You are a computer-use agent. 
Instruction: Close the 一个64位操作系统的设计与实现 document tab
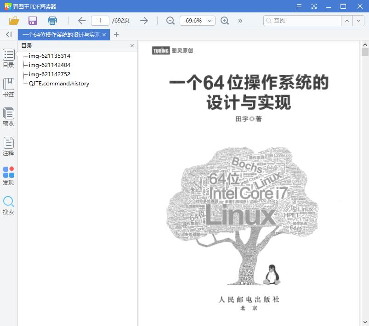[x=104, y=35]
